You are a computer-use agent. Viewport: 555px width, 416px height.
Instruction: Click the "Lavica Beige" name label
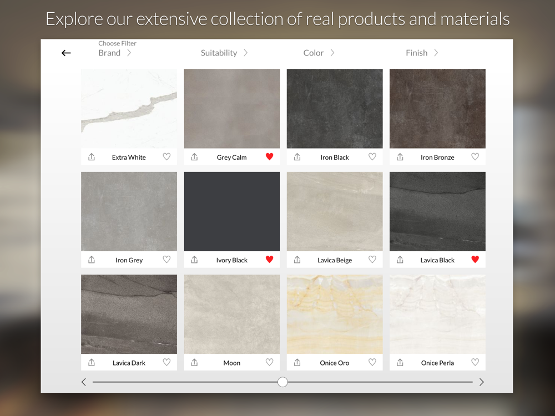335,260
